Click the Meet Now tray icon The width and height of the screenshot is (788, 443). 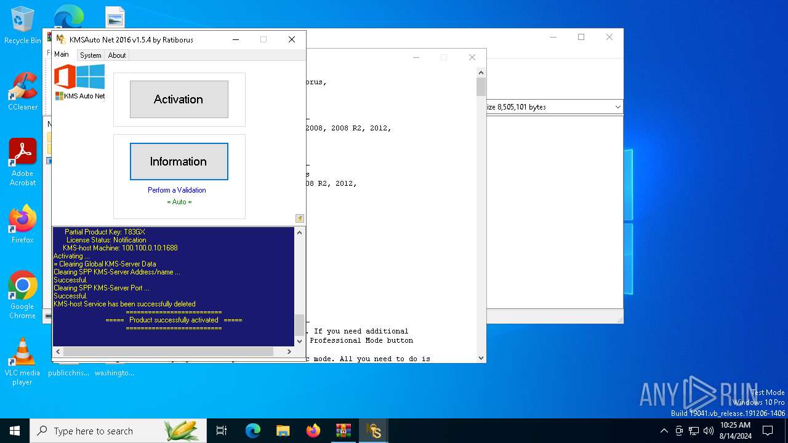(679, 431)
